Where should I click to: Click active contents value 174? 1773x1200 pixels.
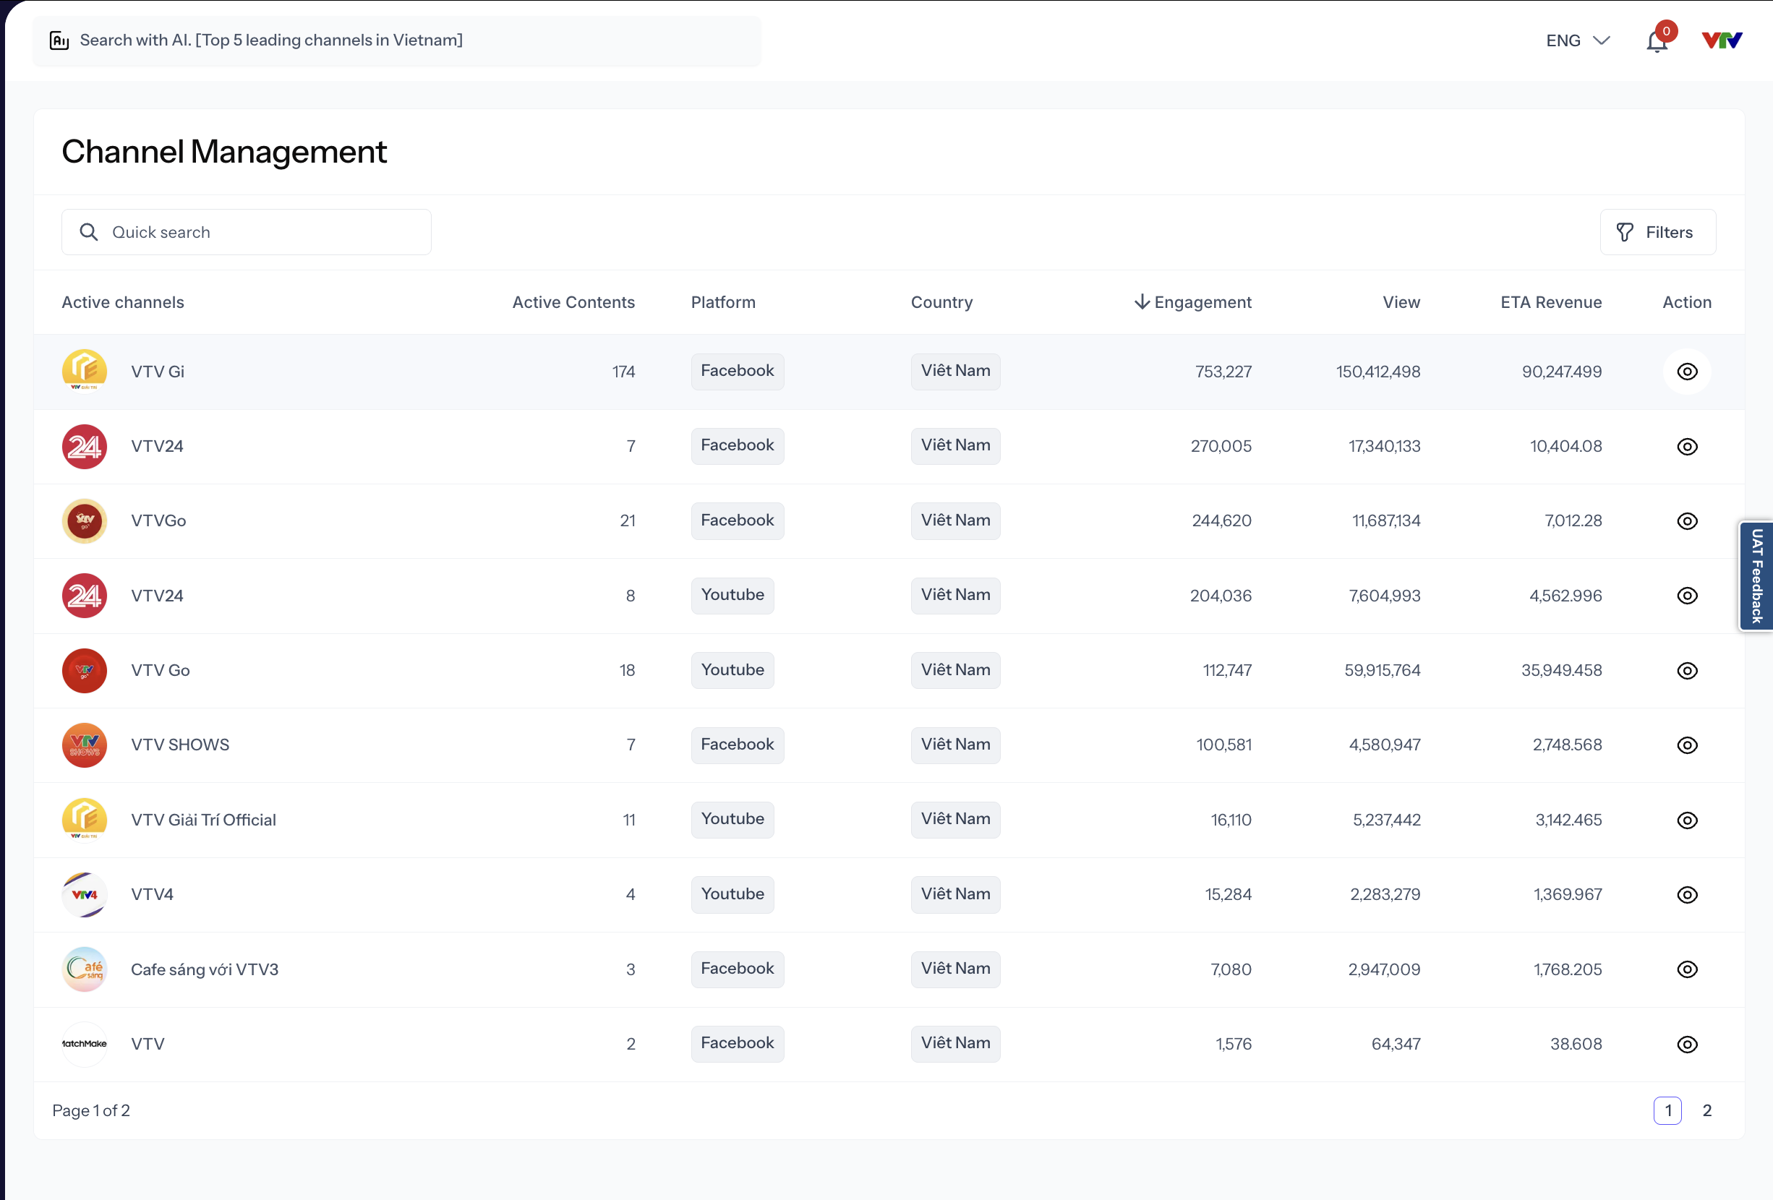[623, 372]
